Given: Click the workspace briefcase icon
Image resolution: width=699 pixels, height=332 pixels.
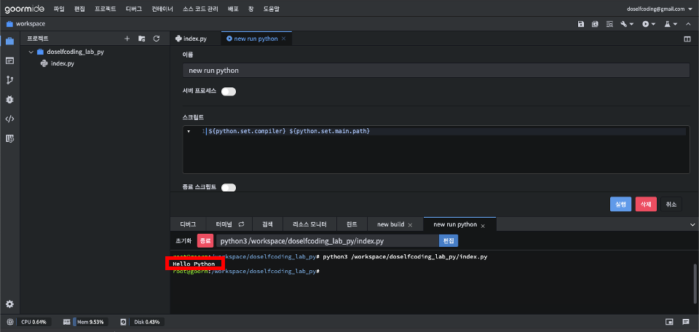Looking at the screenshot, I should [9, 24].
